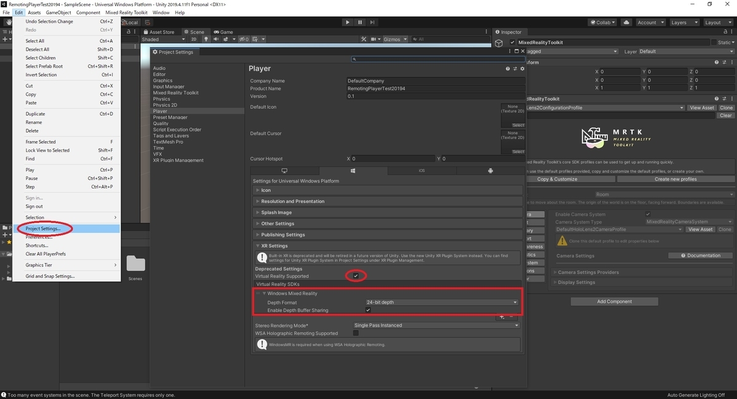
Task: Lock the Inspector panel
Action: (x=724, y=32)
